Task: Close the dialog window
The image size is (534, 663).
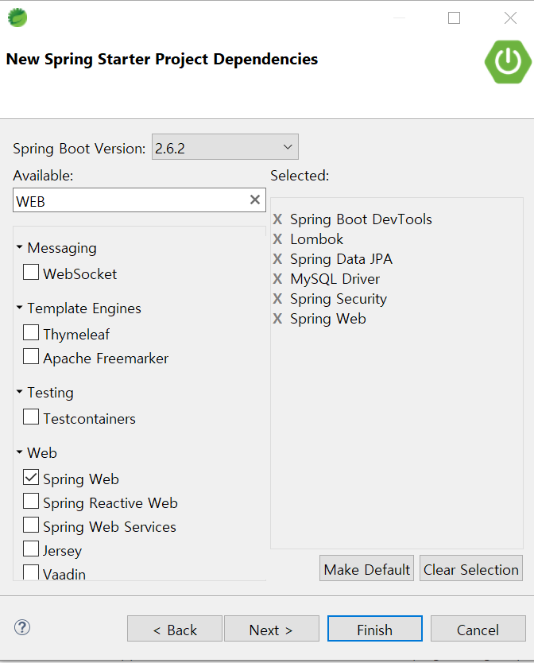Action: [510, 17]
